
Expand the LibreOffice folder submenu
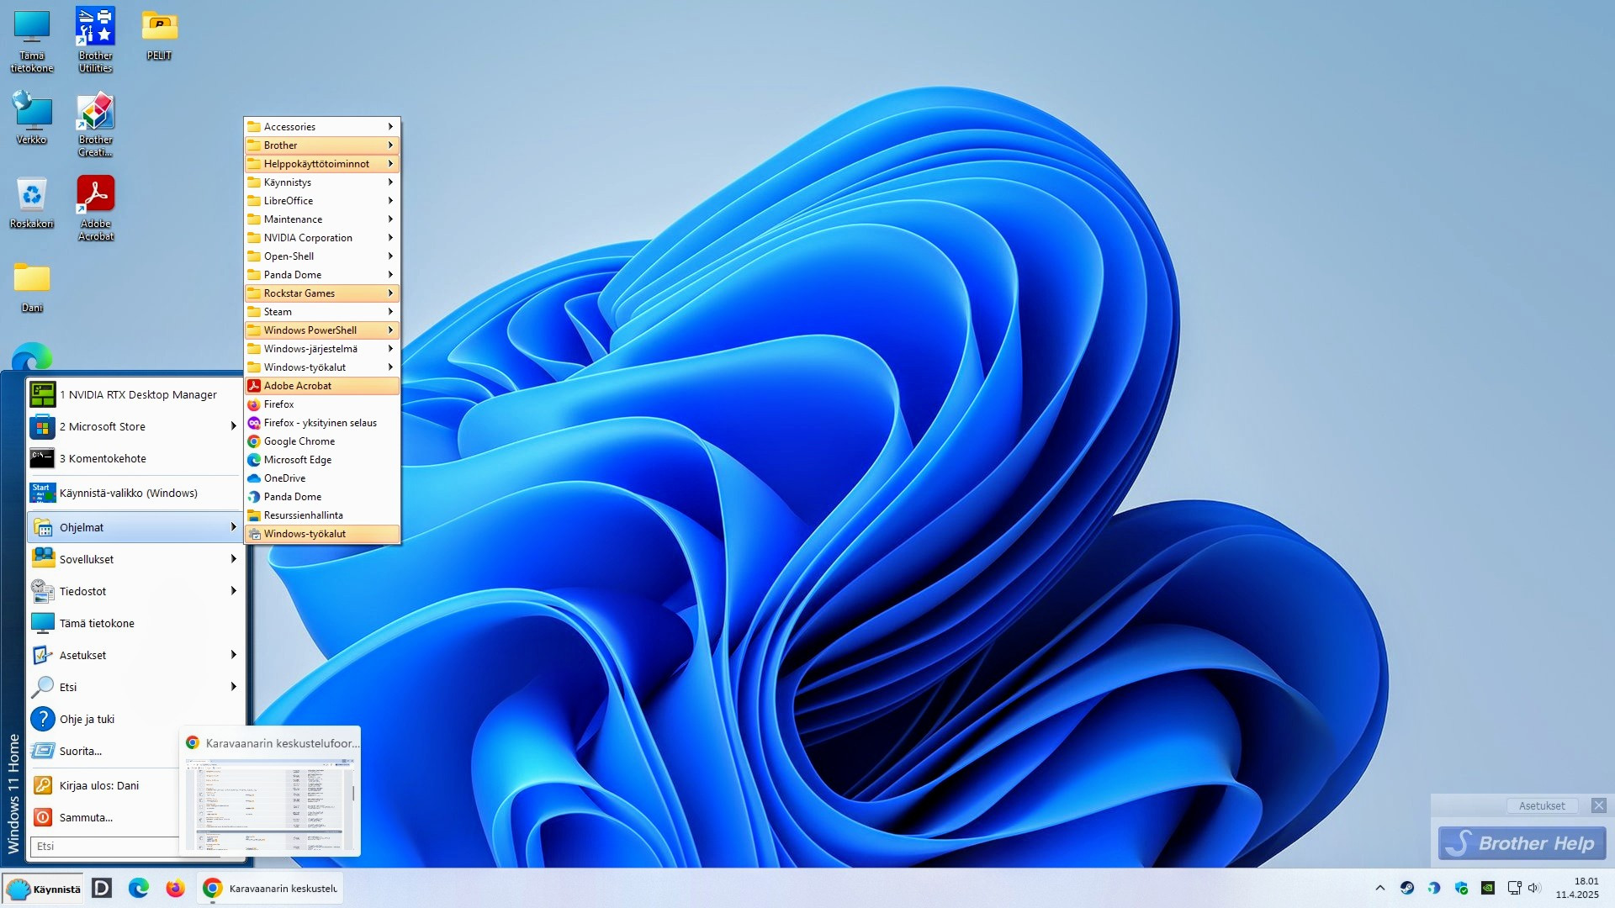tap(321, 201)
